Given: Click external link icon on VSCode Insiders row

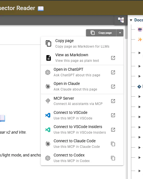Looking at the screenshot, I should pos(113,130).
